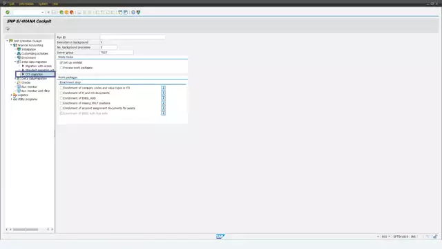Viewport: 442px width, 249px height.
Task: Expand the Utility programs tree node
Action: point(12,99)
